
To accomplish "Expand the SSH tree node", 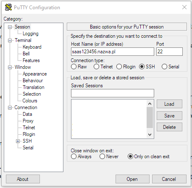I will coord(18,141).
